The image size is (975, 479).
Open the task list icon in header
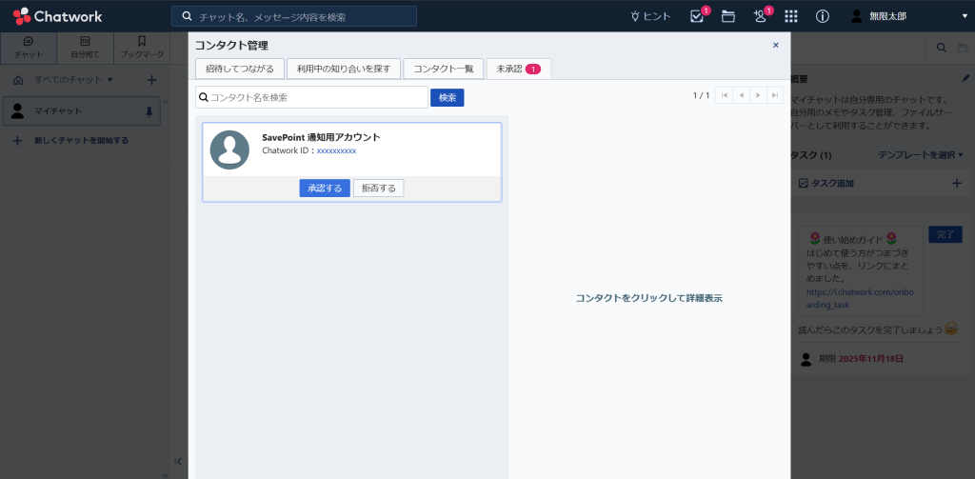[x=697, y=16]
